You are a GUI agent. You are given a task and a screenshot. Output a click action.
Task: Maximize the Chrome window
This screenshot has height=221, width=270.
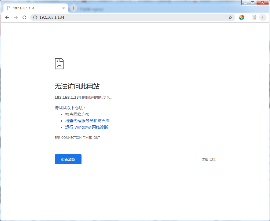tap(252, 3)
